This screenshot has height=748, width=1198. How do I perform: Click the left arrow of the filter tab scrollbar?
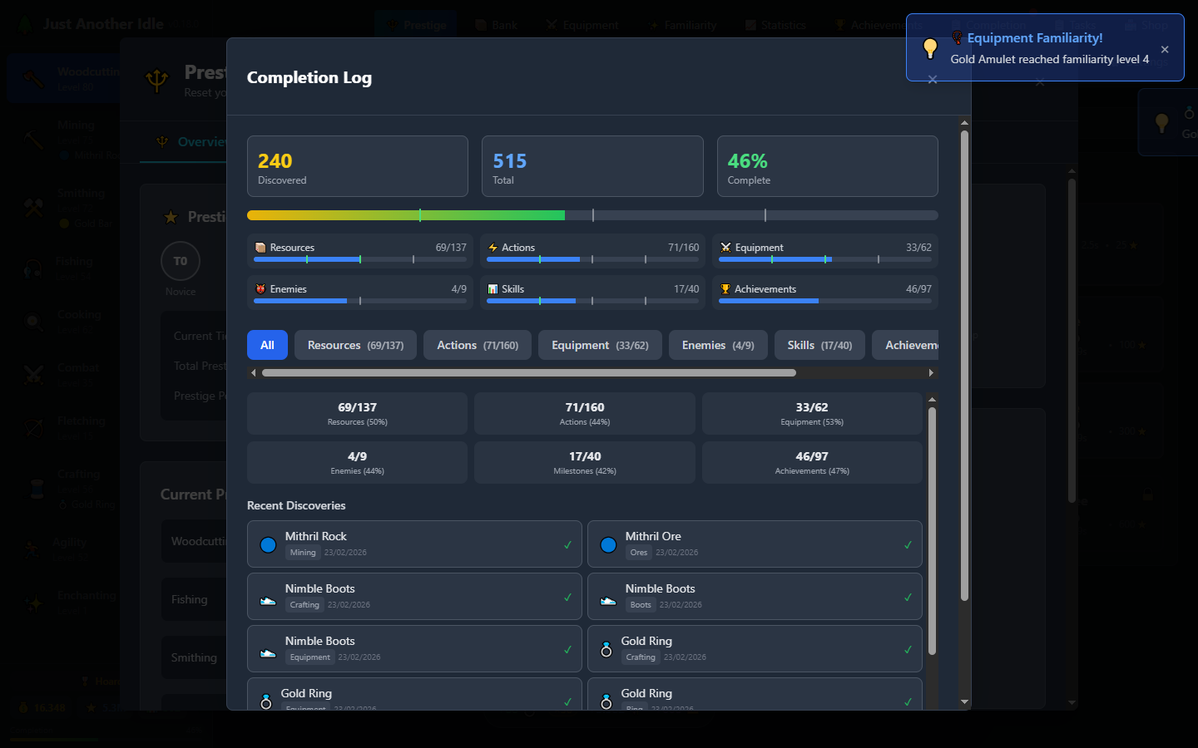pyautogui.click(x=254, y=373)
